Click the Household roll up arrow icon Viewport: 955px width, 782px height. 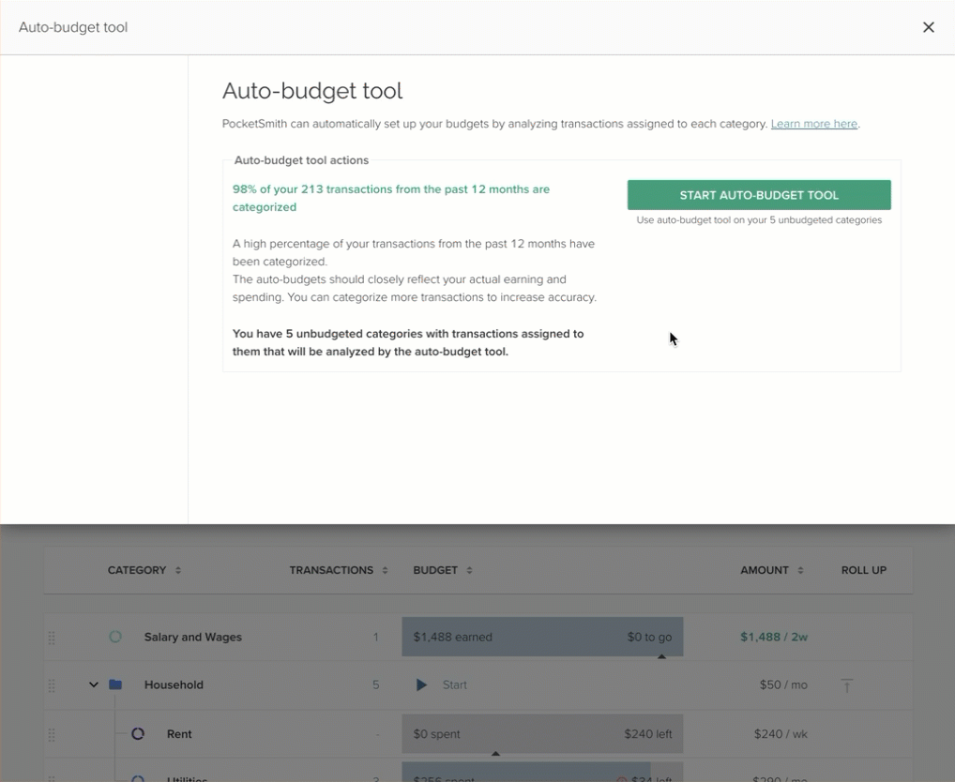click(846, 686)
